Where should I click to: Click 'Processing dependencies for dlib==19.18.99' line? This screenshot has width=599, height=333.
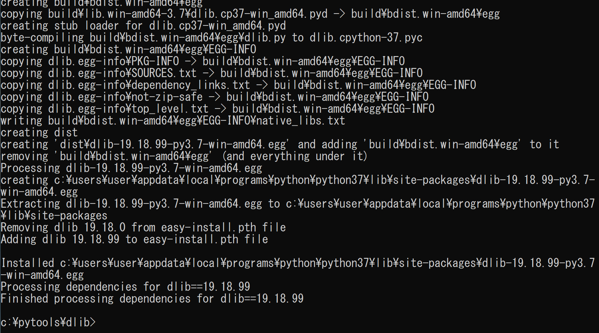pyautogui.click(x=125, y=287)
